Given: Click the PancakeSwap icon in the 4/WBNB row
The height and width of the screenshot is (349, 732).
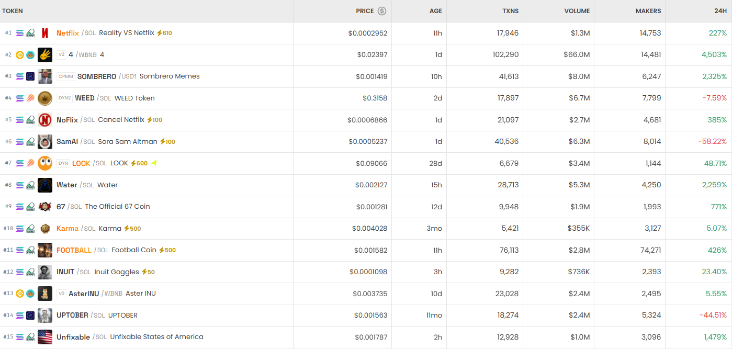Looking at the screenshot, I should click(x=30, y=55).
